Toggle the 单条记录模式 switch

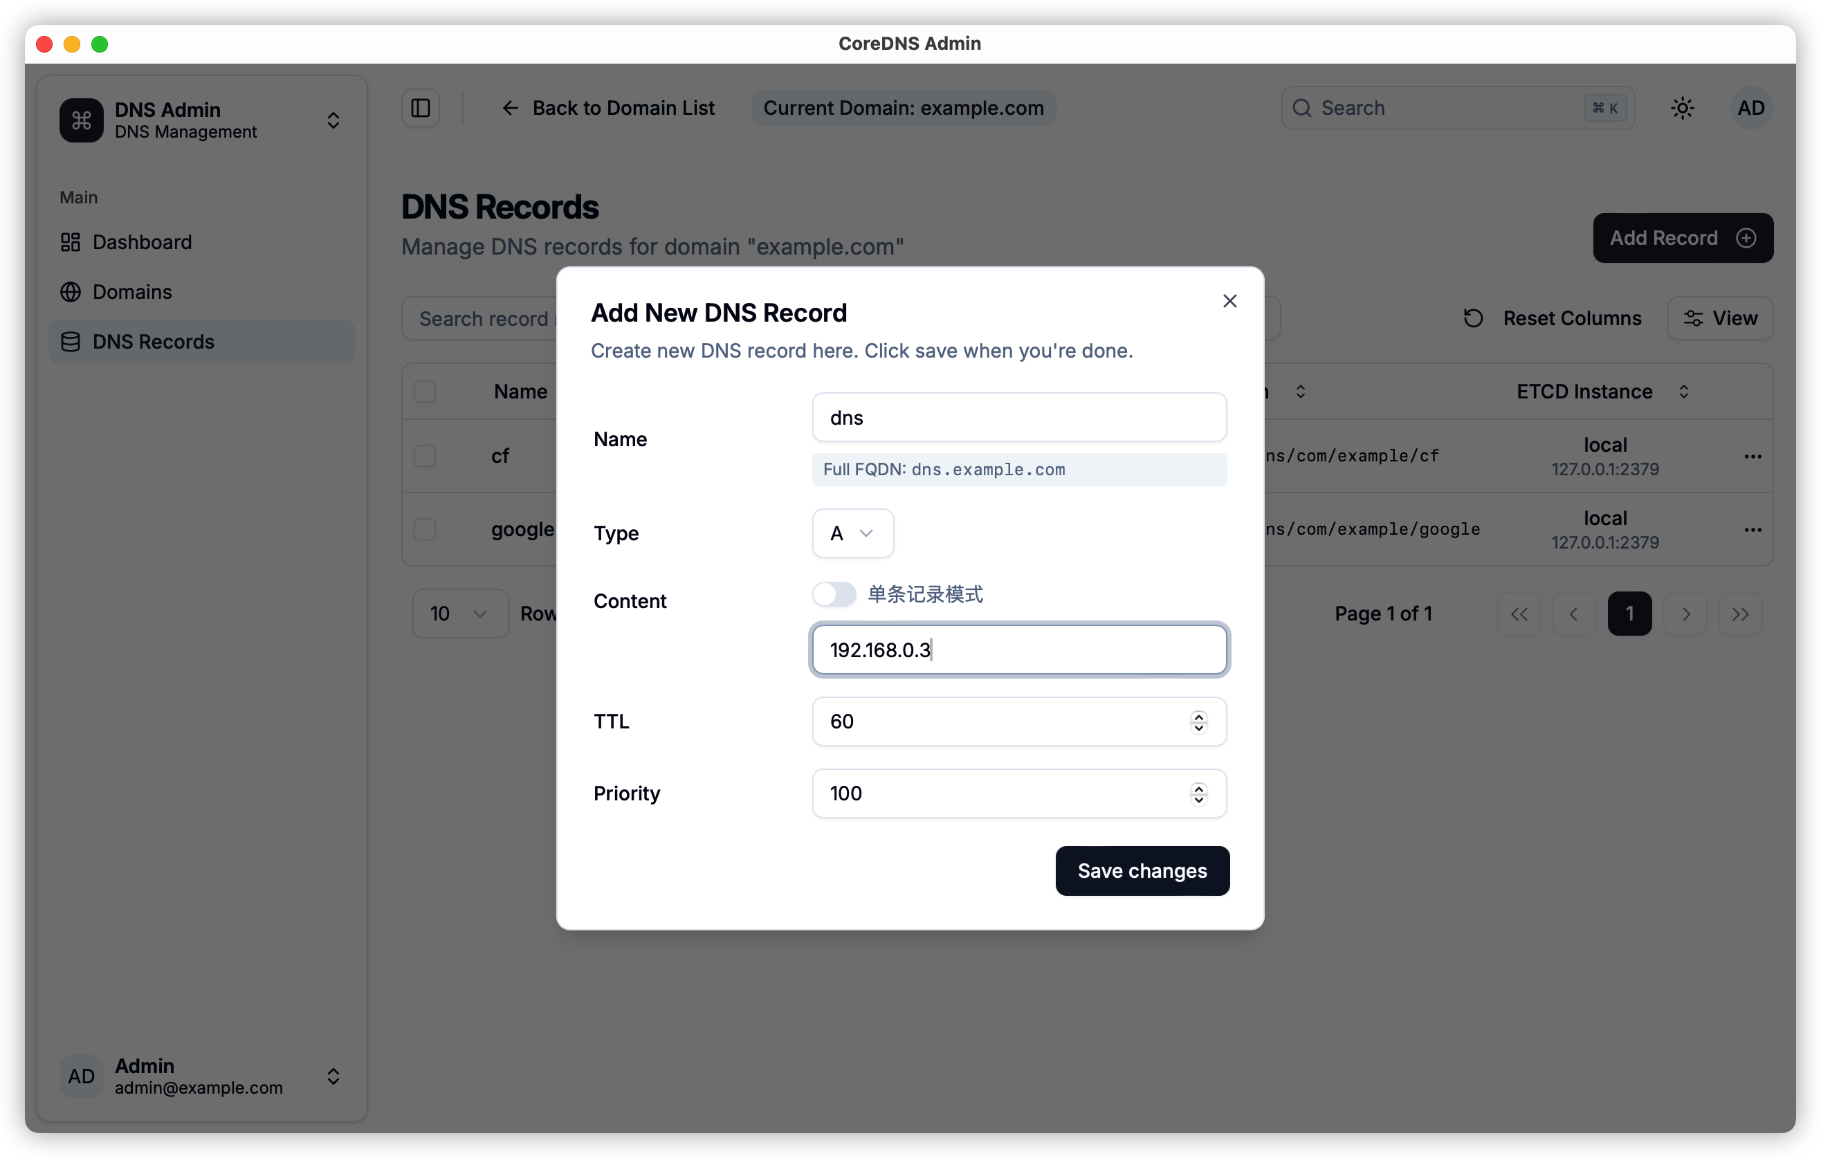click(x=834, y=594)
